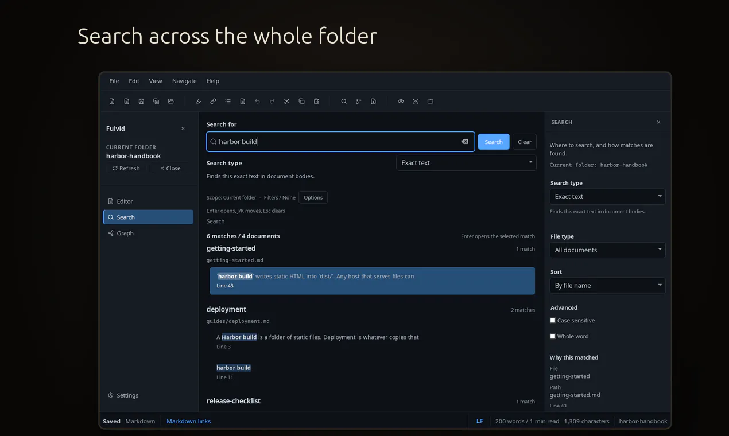Select the deployment Line 11 match
729x436 pixels.
point(372,372)
